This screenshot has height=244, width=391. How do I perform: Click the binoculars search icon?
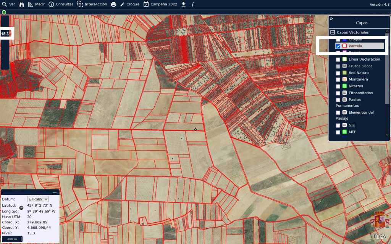coord(21,4)
